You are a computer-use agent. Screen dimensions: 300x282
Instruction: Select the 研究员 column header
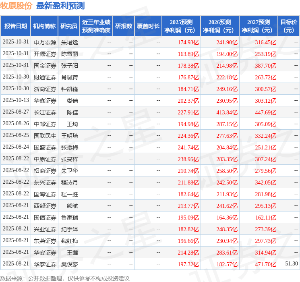(69, 26)
